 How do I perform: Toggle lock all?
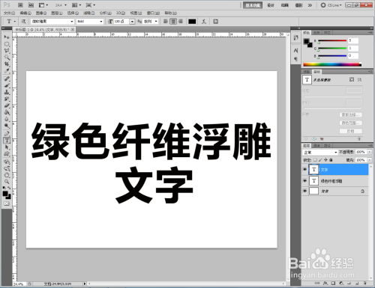(331, 159)
